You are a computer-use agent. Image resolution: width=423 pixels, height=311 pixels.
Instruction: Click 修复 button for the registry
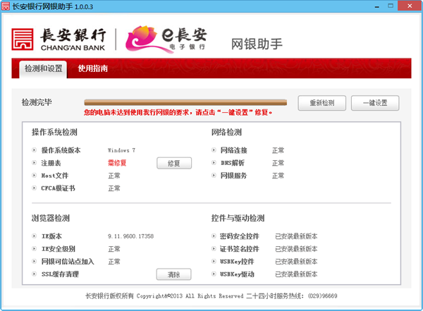tap(173, 164)
